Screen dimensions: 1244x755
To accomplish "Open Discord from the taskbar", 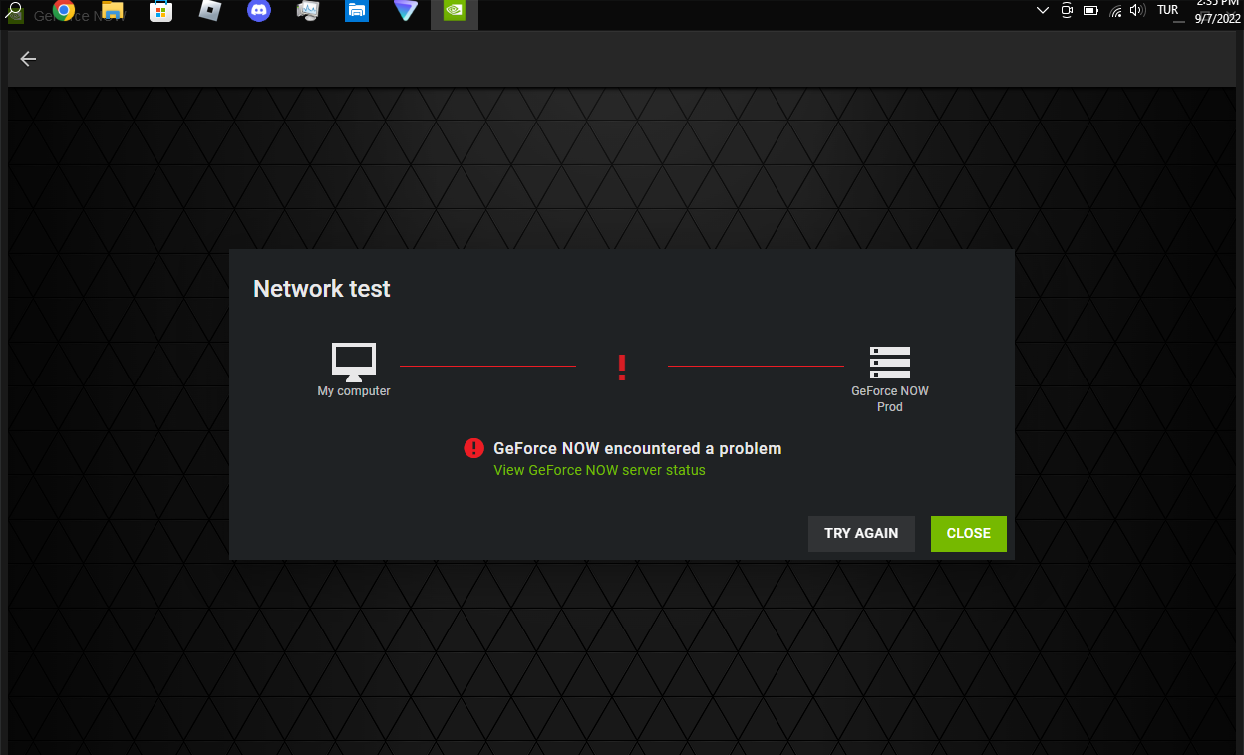I will [x=259, y=11].
